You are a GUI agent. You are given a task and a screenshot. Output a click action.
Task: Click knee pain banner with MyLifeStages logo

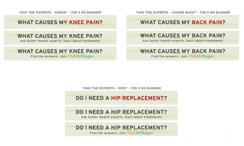point(60,53)
